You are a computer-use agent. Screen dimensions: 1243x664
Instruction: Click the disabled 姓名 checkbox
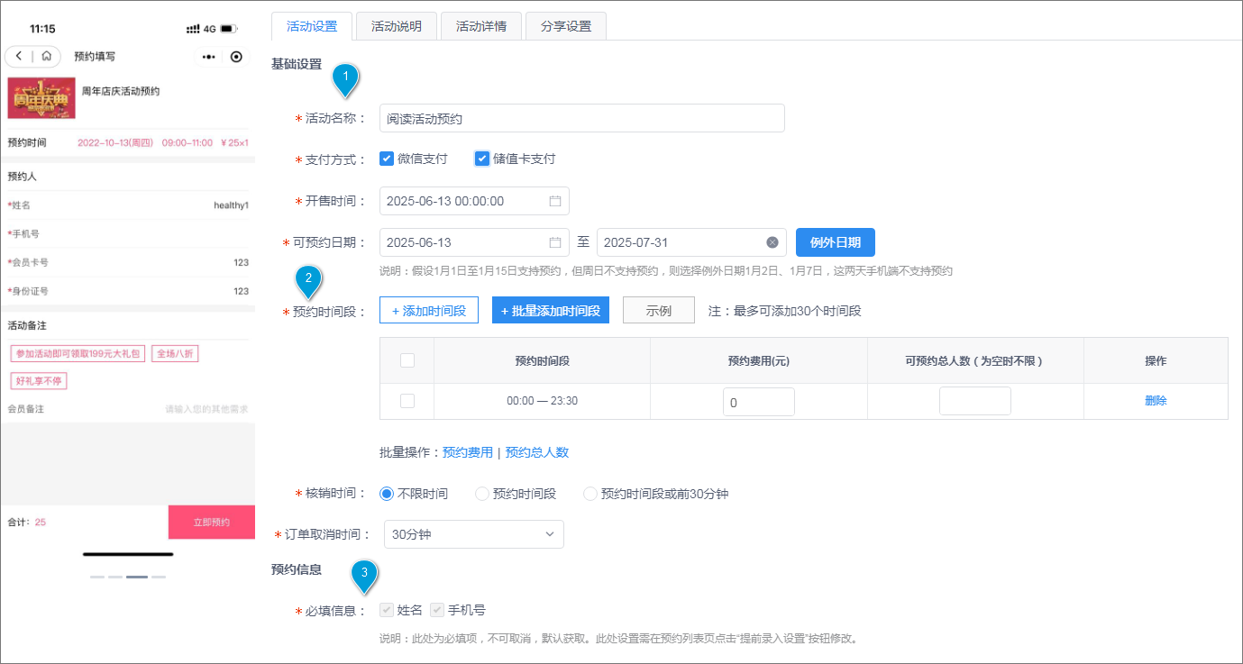[387, 610]
